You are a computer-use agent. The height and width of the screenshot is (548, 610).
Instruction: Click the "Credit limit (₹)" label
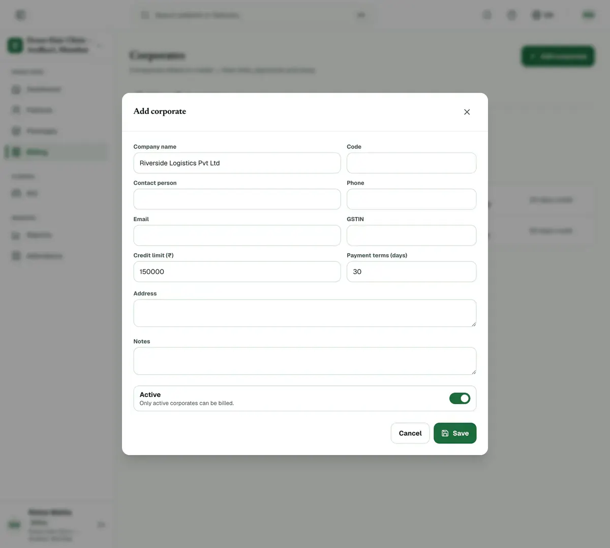click(154, 255)
